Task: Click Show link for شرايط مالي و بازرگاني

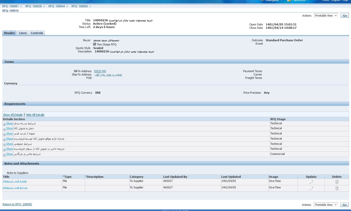Action: (x=10, y=154)
